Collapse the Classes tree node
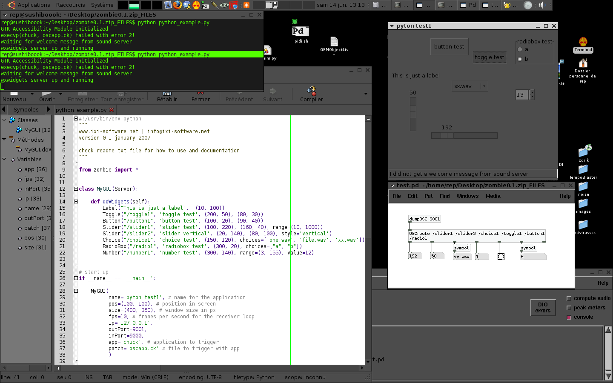Image resolution: width=613 pixels, height=383 pixels. (x=4, y=120)
